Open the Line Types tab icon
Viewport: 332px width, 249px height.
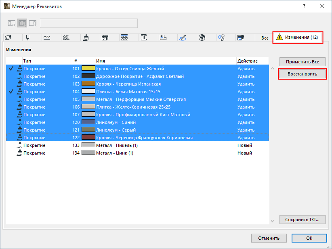(47, 38)
